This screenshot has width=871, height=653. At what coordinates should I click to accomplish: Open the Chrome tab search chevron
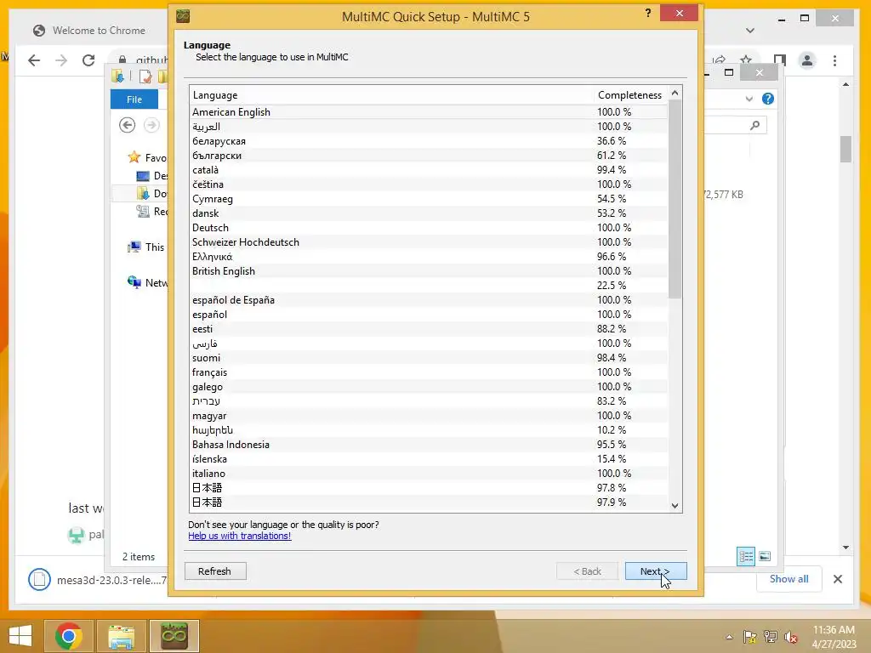pyautogui.click(x=750, y=31)
